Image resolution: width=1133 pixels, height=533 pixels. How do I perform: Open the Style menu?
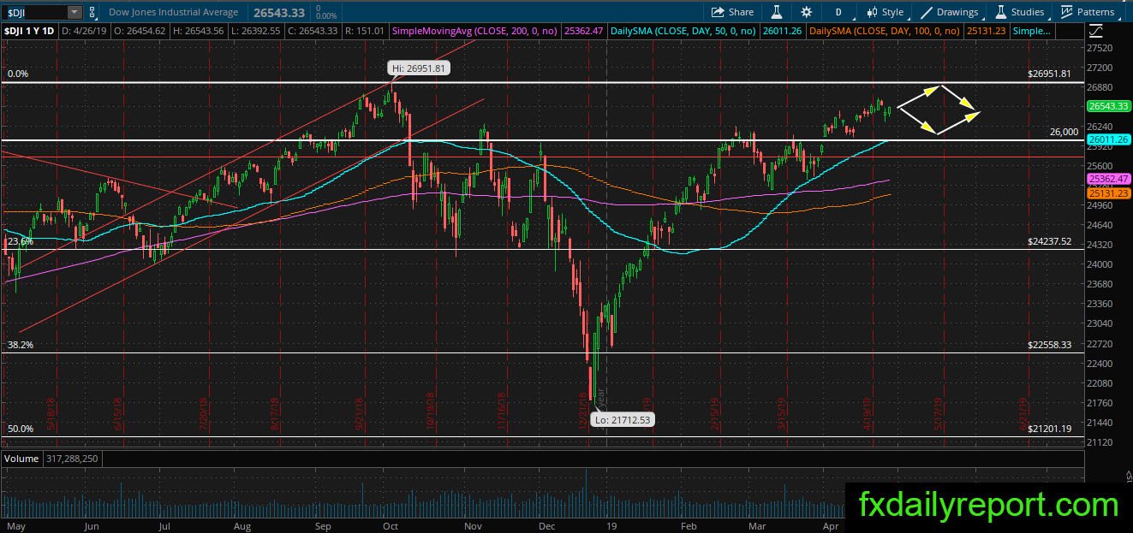885,12
